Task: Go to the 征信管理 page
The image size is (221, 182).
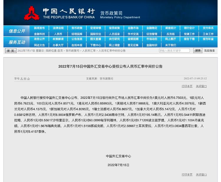Action: click(x=152, y=34)
